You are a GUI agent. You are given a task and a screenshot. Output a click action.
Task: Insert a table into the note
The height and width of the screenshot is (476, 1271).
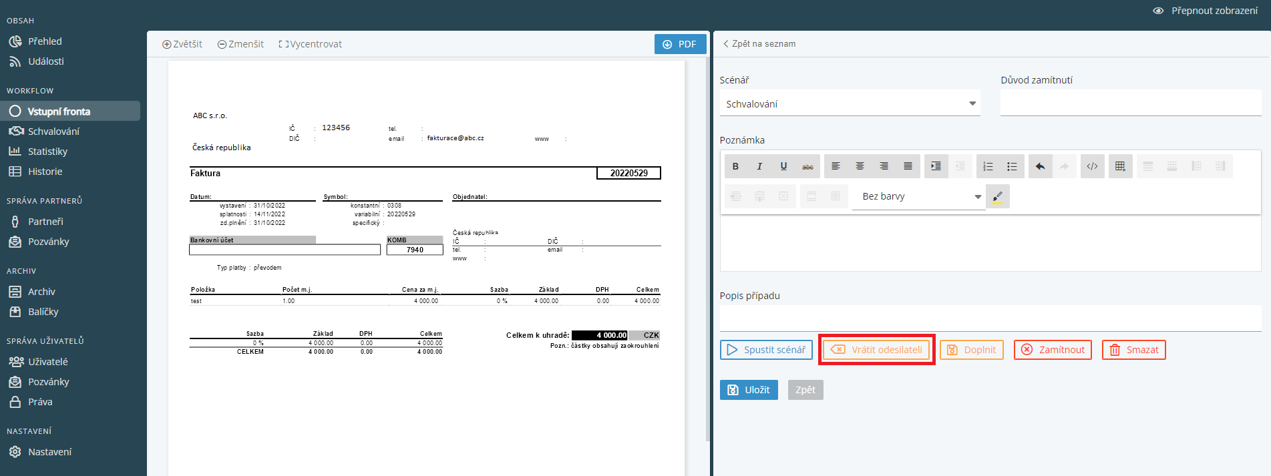pos(1120,166)
